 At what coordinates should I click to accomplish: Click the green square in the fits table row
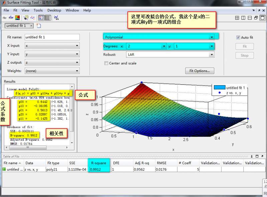[x=4, y=169]
